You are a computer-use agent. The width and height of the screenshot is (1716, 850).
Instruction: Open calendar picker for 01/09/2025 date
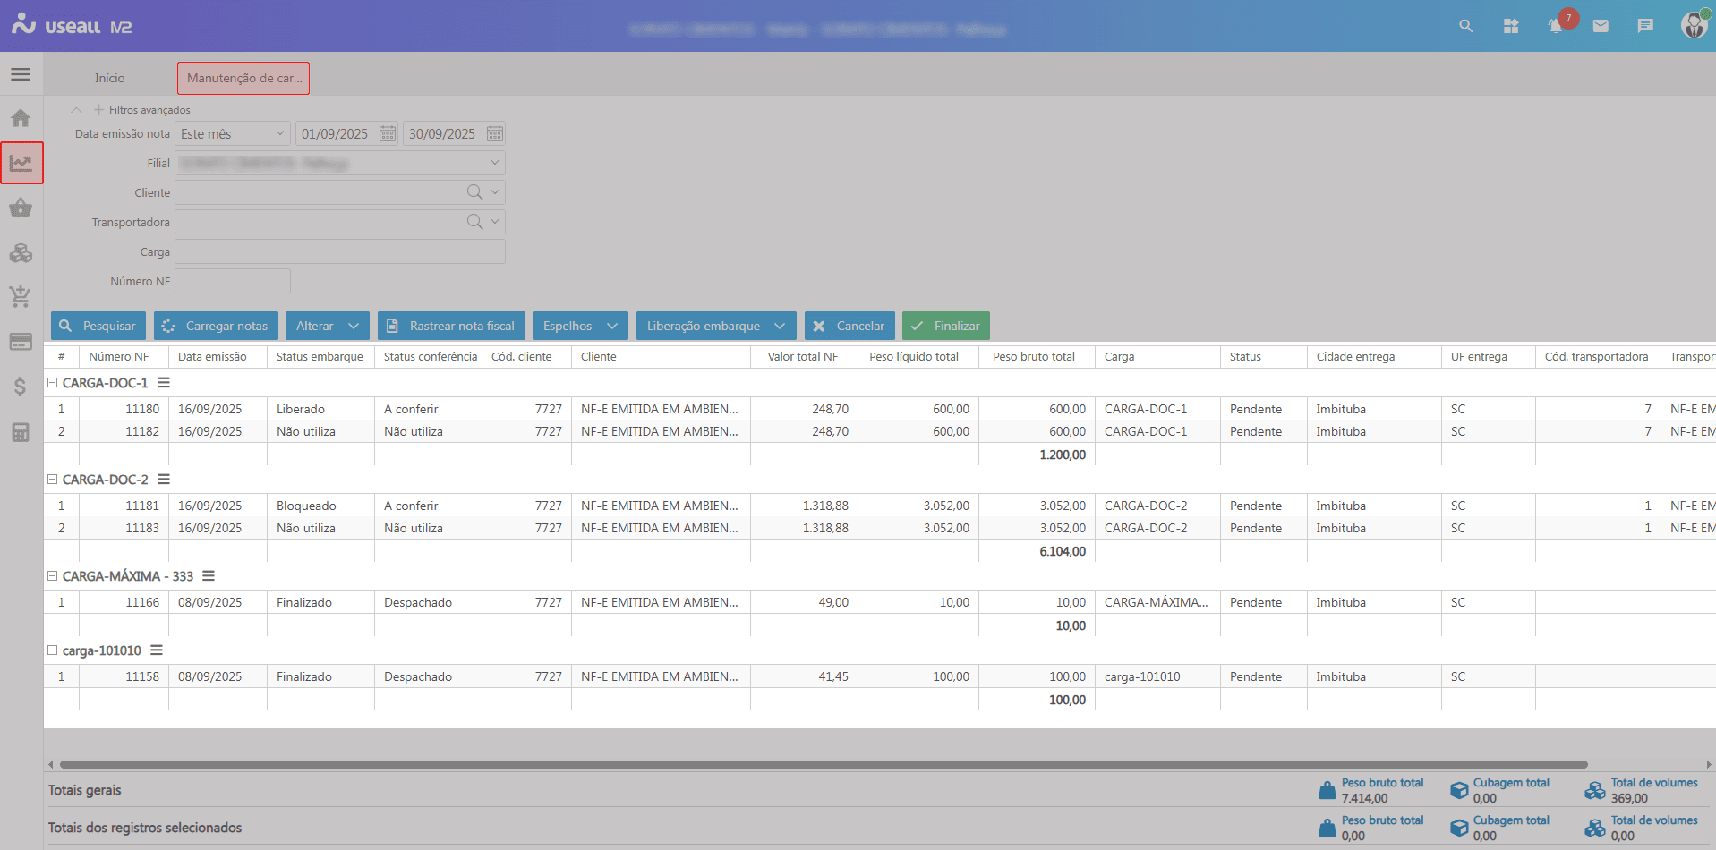coord(388,134)
